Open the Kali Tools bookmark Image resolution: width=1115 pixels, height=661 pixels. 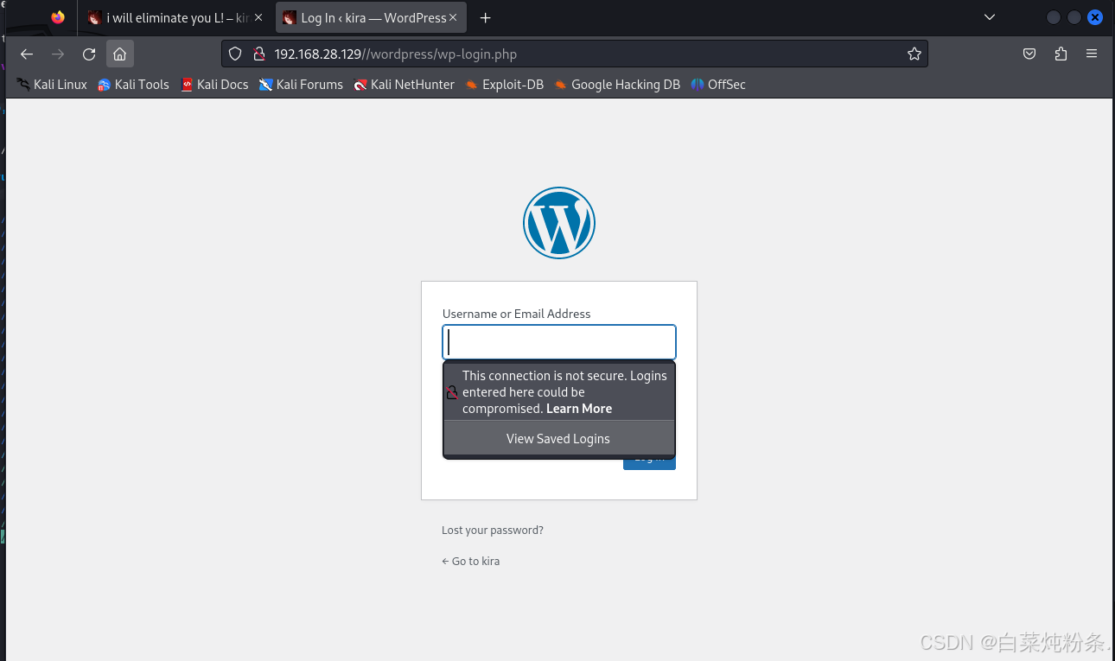(x=133, y=85)
